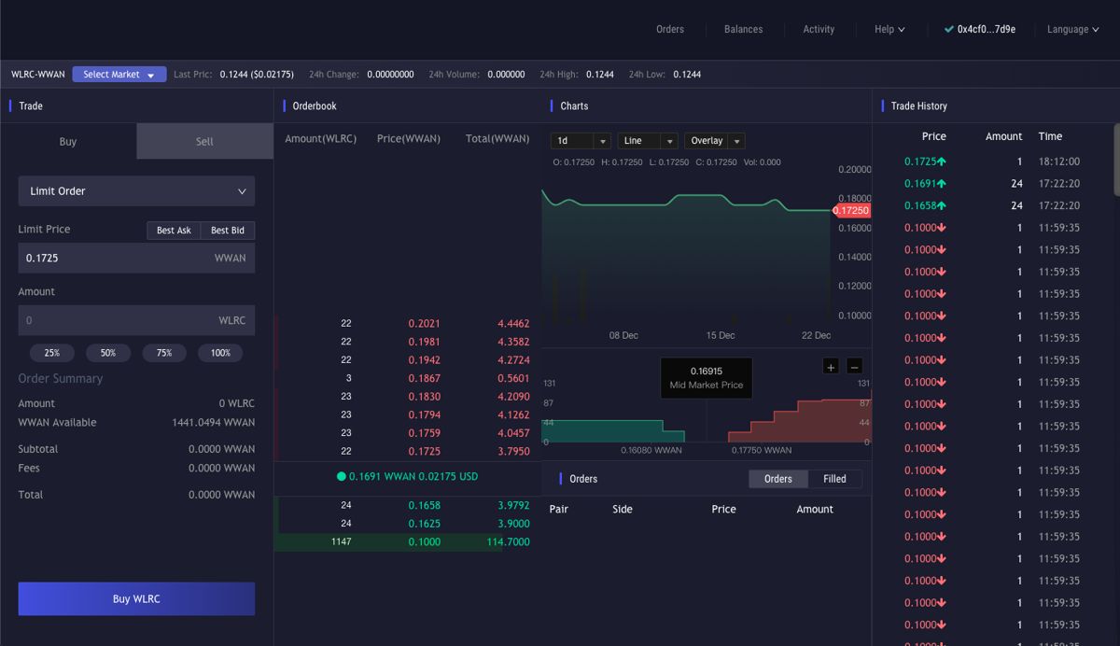Click the depth chart zoom out minus icon
The width and height of the screenshot is (1120, 646).
tap(854, 367)
